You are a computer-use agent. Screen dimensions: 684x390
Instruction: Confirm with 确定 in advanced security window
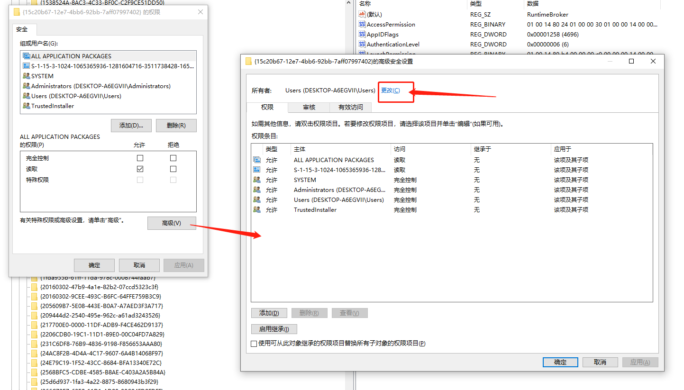[560, 362]
